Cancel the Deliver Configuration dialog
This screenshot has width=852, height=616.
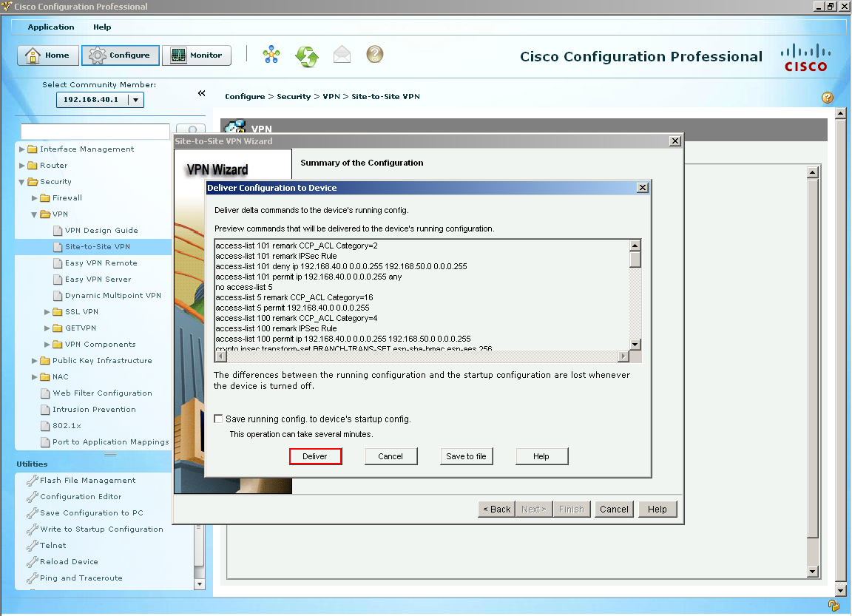(x=390, y=456)
